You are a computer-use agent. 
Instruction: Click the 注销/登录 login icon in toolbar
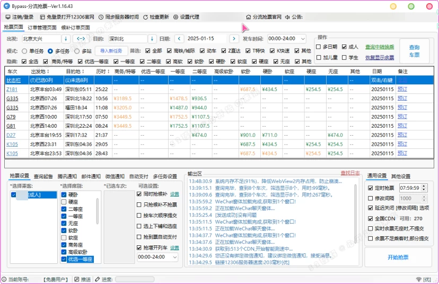(6, 17)
